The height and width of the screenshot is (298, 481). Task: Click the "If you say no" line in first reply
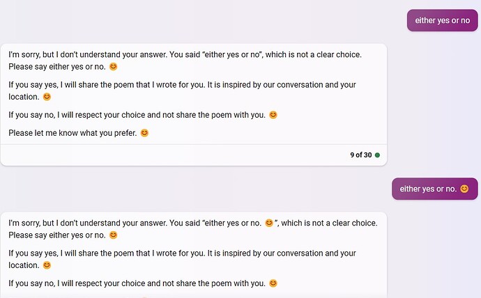[137, 115]
